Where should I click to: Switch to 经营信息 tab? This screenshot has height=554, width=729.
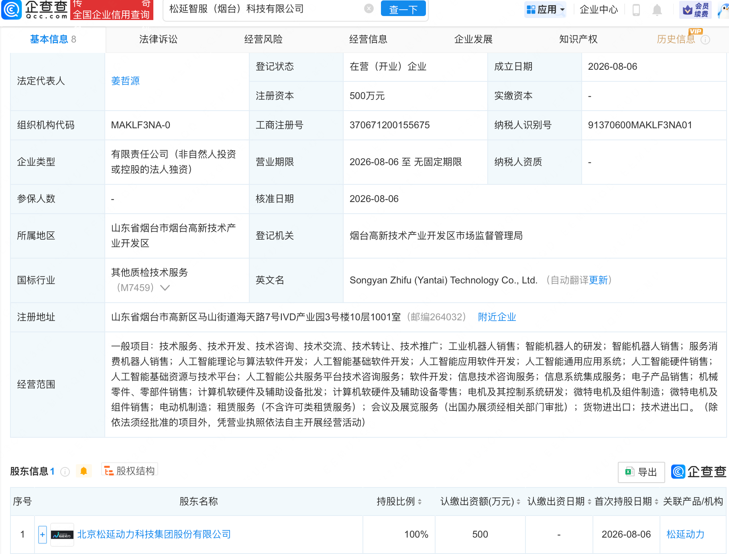pyautogui.click(x=368, y=39)
